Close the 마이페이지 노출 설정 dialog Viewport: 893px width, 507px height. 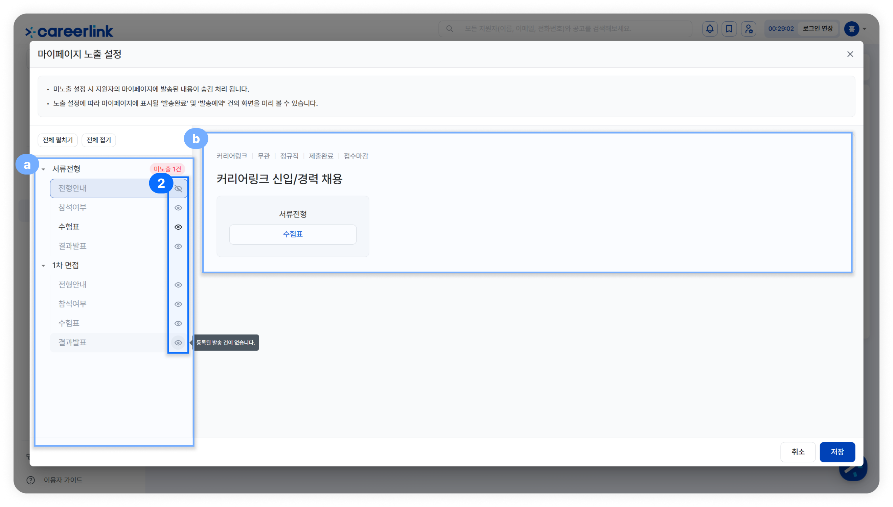point(850,54)
